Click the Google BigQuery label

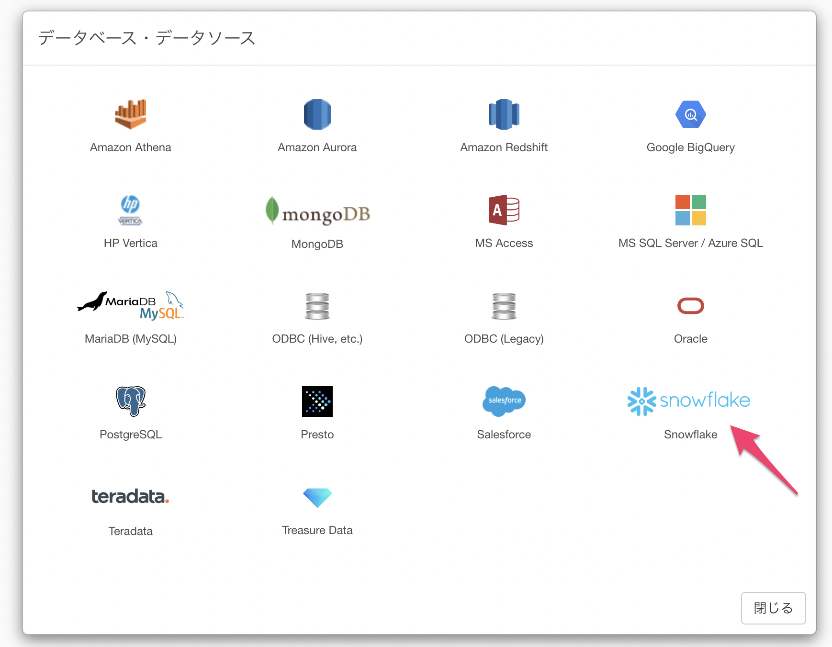pyautogui.click(x=691, y=147)
